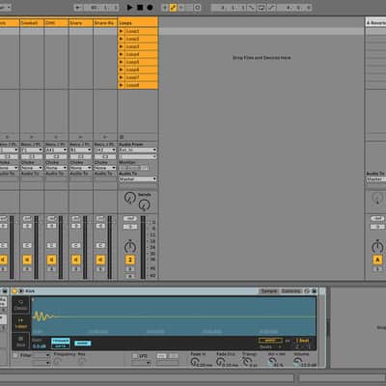Launch the loop3 clip

[x=122, y=46]
